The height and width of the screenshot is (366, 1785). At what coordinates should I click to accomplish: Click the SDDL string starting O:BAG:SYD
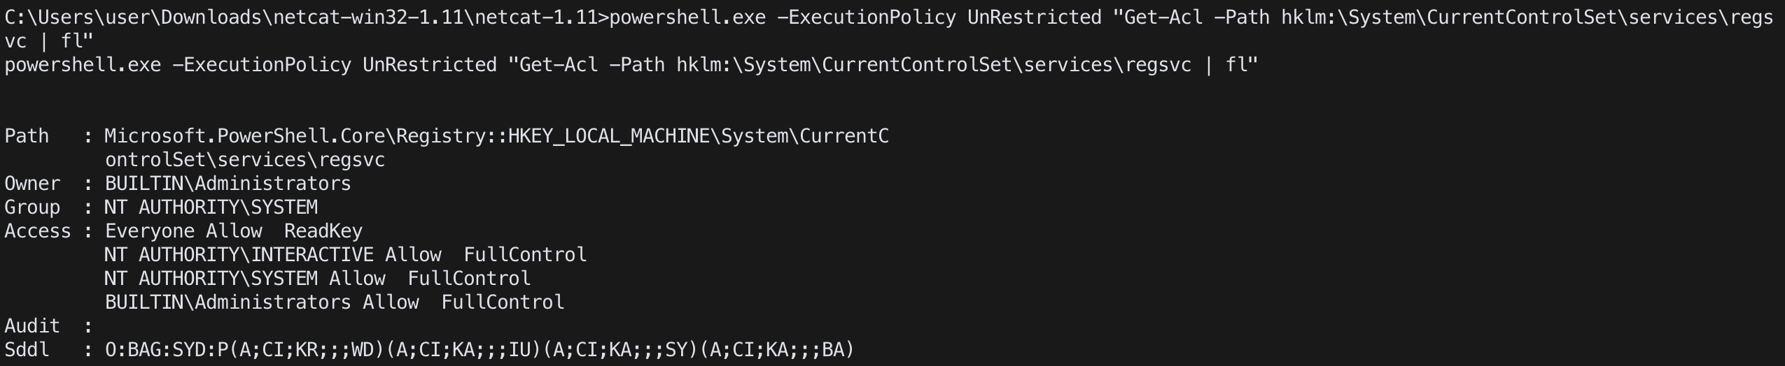click(479, 349)
